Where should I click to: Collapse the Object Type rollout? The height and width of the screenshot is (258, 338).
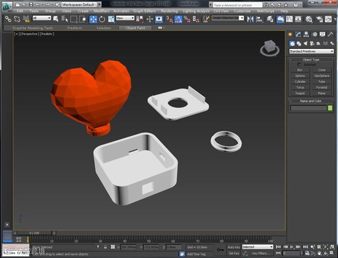click(x=310, y=59)
